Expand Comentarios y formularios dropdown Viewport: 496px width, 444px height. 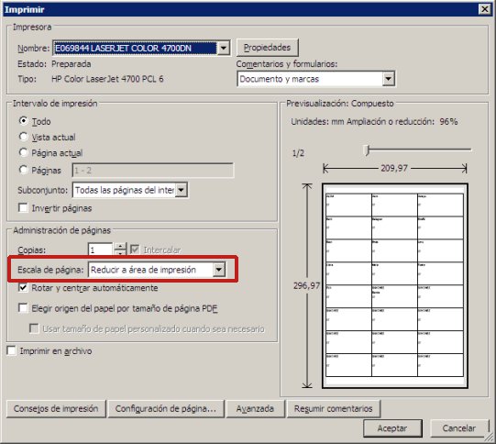click(389, 79)
